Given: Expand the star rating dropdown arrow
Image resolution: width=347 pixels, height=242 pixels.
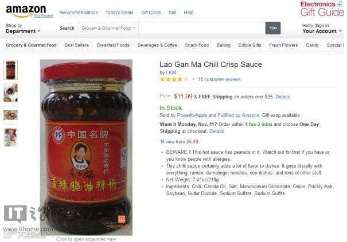Looking at the screenshot, I should coord(193,80).
